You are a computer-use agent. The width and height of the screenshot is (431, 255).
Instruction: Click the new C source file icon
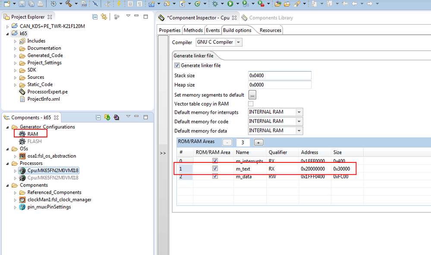pyautogui.click(x=182, y=4)
